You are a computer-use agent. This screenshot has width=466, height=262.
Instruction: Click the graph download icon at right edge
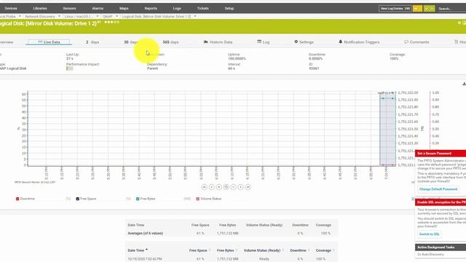click(x=464, y=84)
